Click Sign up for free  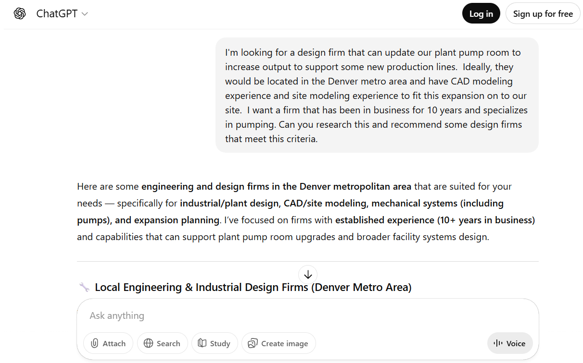(x=543, y=14)
